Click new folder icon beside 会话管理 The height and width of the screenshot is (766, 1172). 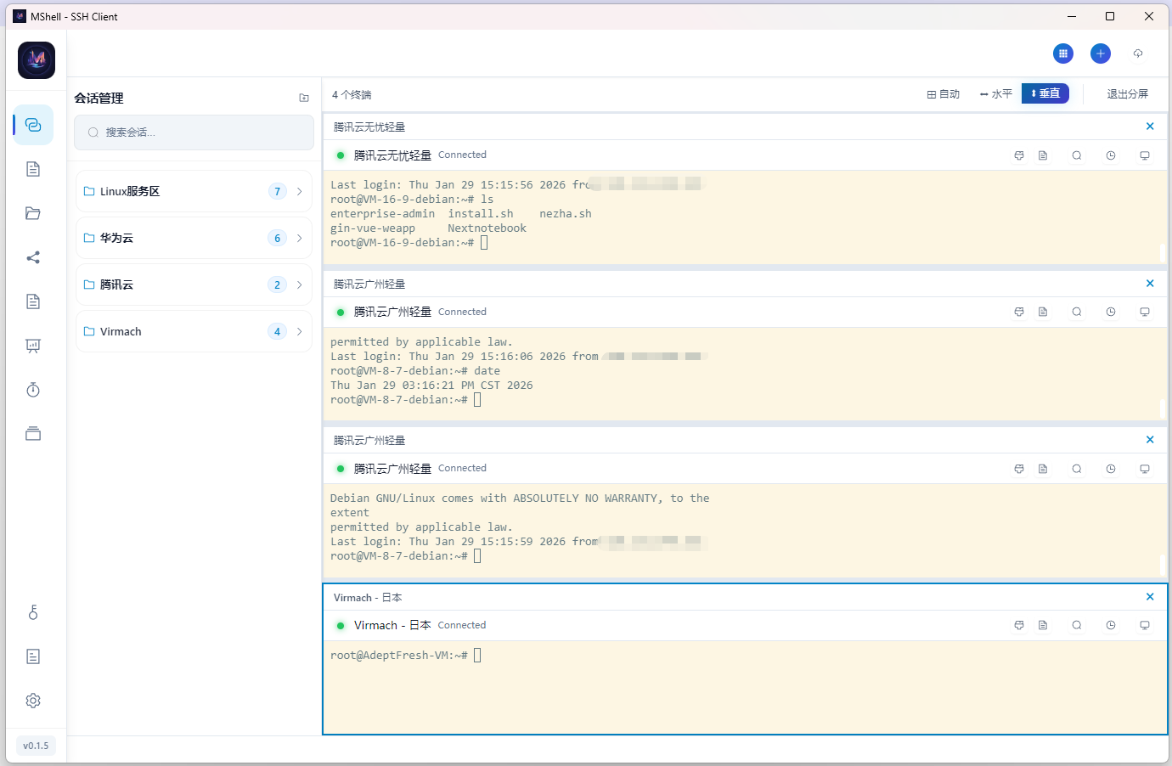tap(304, 99)
